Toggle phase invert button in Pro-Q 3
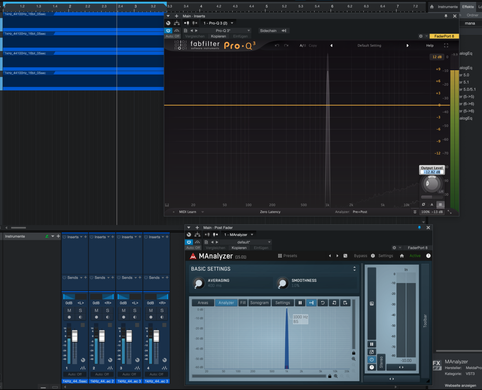 click(x=423, y=204)
